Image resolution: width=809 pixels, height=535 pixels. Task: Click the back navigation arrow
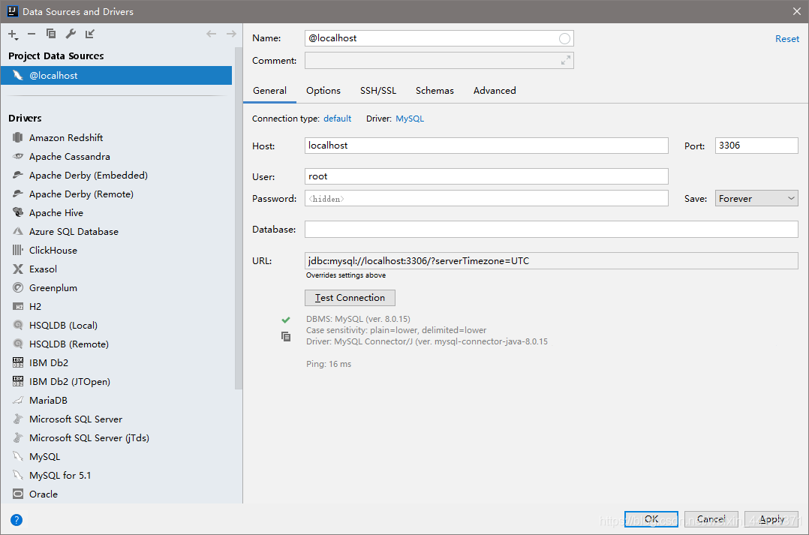[x=210, y=33]
